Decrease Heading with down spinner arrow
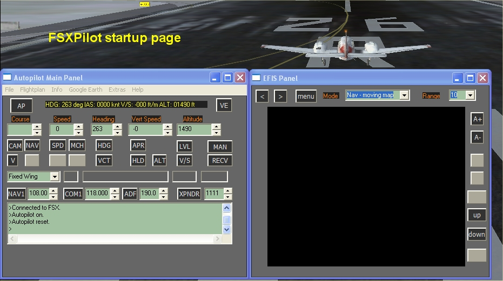Image resolution: width=503 pixels, height=281 pixels. [x=117, y=132]
